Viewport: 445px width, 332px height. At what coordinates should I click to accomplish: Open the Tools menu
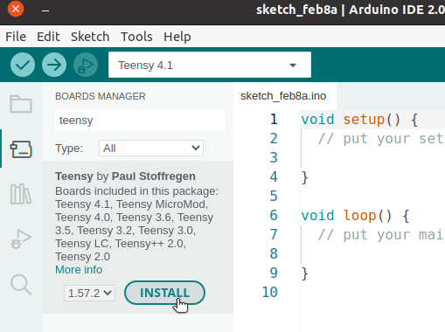[x=136, y=37]
